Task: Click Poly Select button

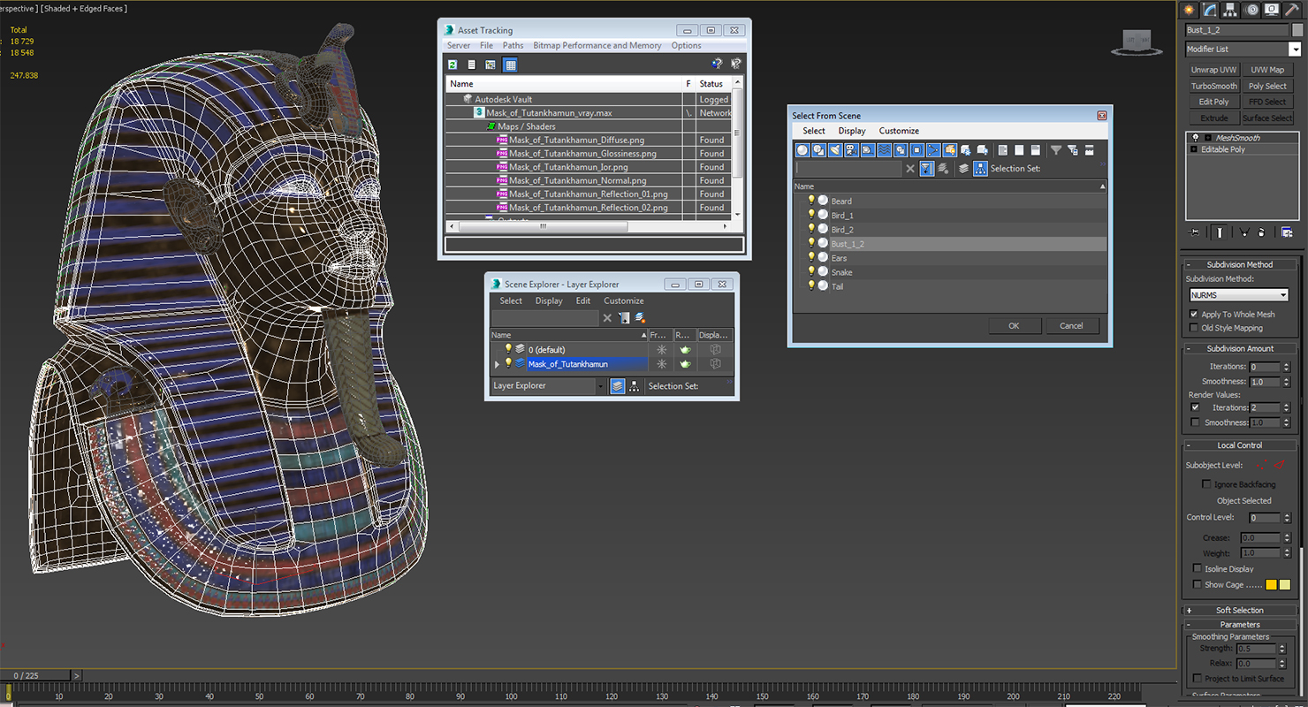Action: 1267,87
